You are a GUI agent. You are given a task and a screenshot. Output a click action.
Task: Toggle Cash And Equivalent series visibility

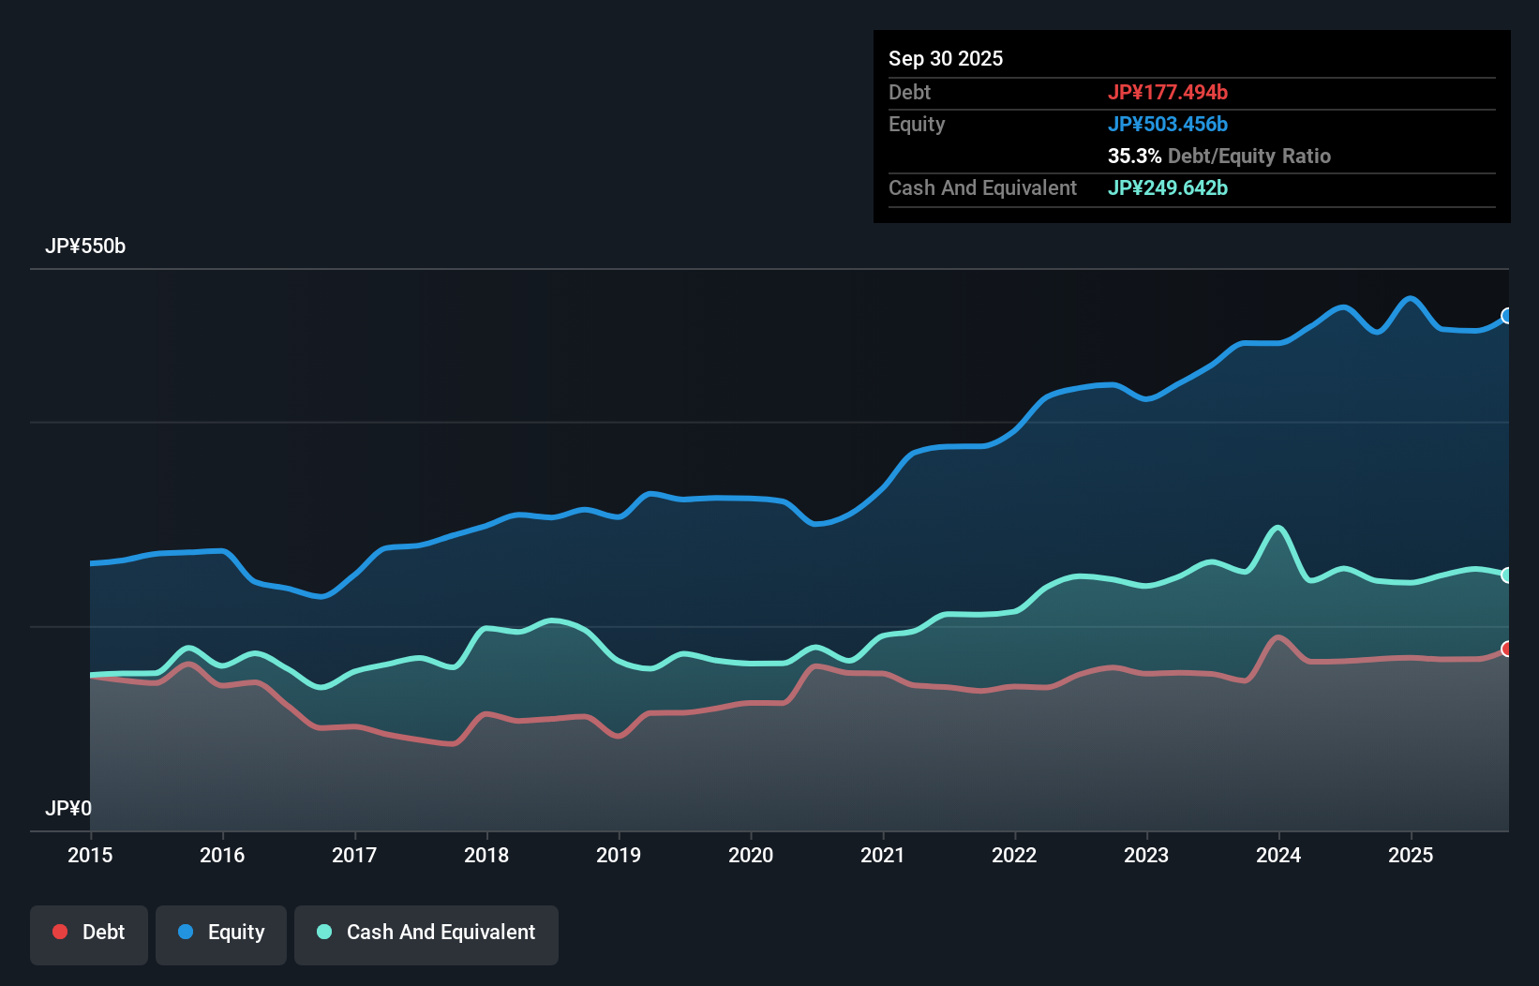(426, 934)
